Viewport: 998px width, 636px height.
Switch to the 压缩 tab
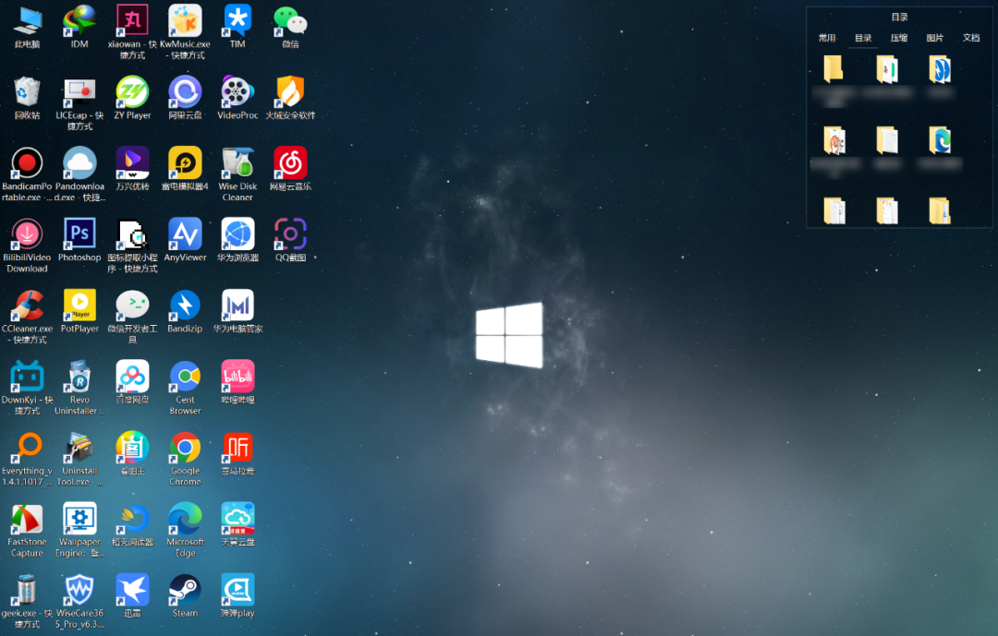[x=899, y=38]
